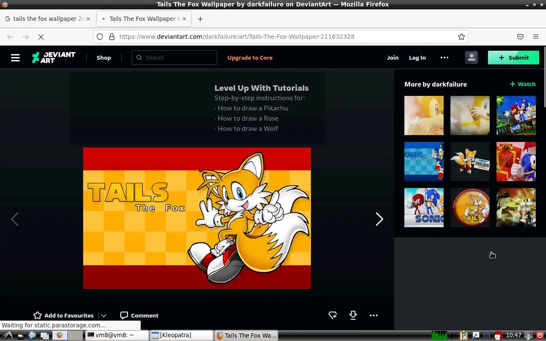The height and width of the screenshot is (341, 546).
Task: Bookmark this page with star icon
Action: pyautogui.click(x=462, y=37)
